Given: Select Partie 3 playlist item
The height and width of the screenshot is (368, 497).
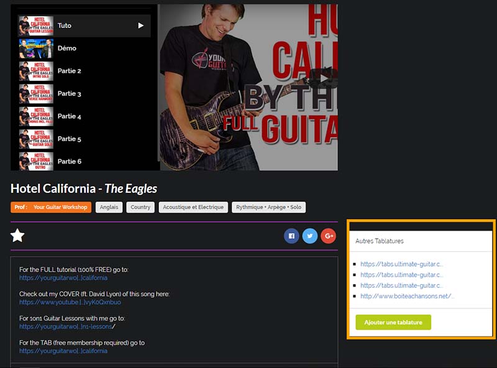Looking at the screenshot, I should (x=84, y=94).
